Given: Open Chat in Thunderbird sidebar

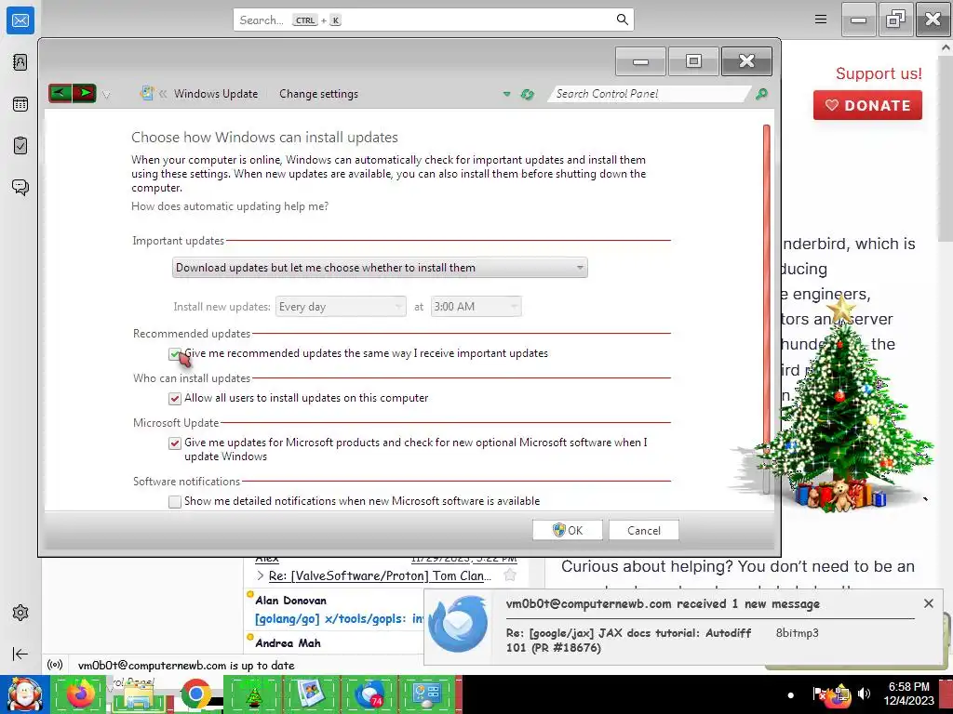Looking at the screenshot, I should tap(20, 187).
